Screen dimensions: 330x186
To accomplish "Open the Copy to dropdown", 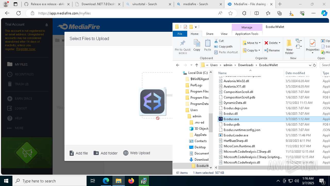I will coord(259,50).
